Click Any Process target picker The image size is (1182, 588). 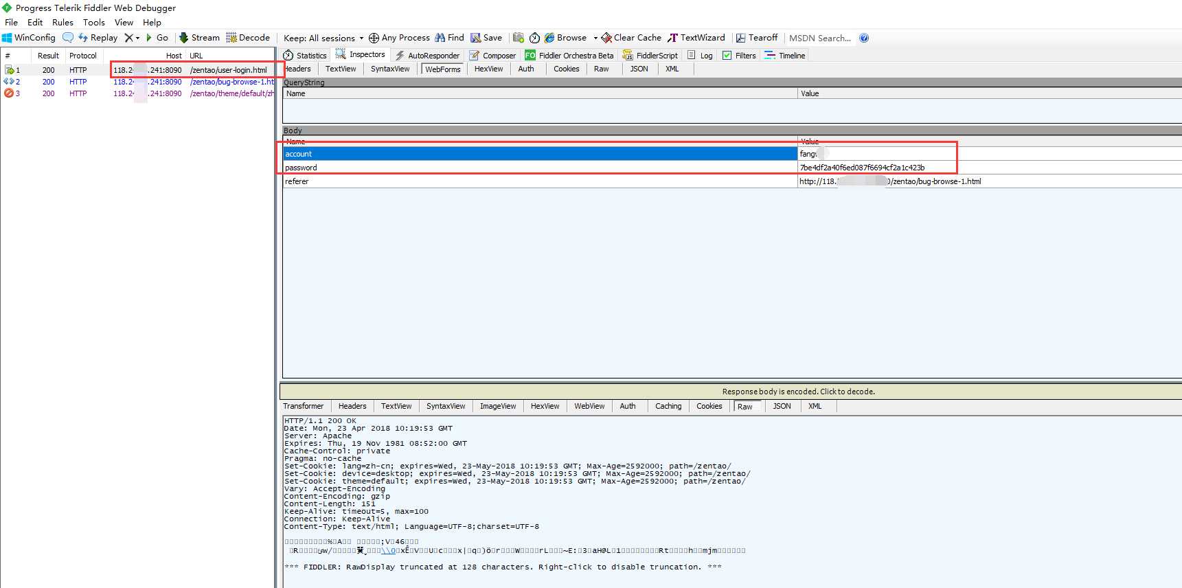[399, 38]
